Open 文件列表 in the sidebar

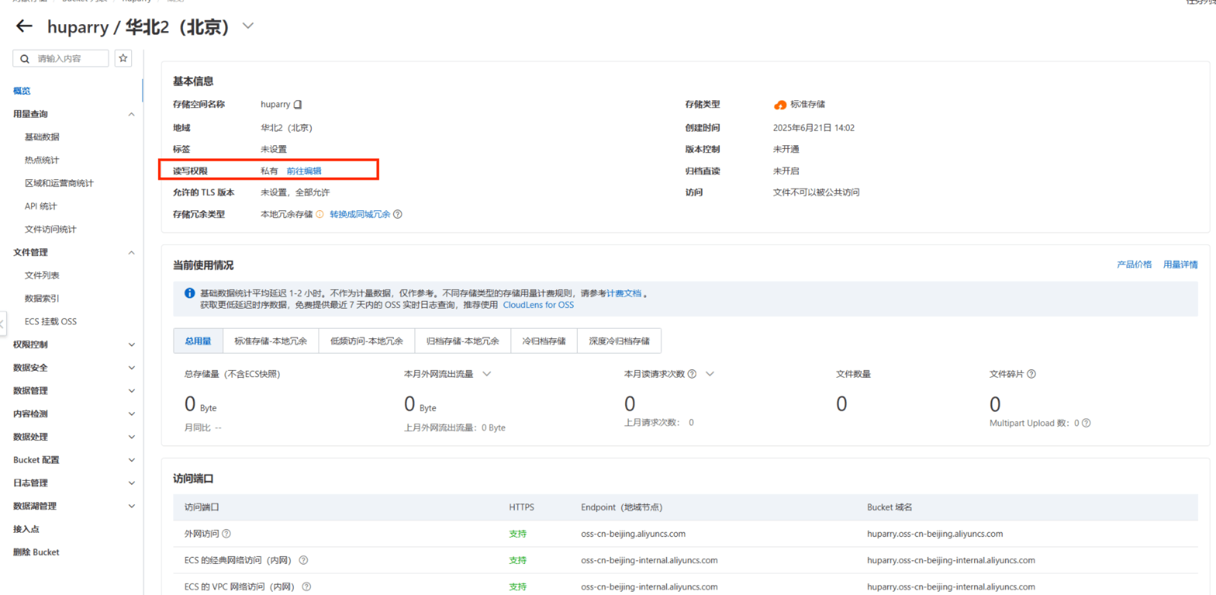[42, 275]
